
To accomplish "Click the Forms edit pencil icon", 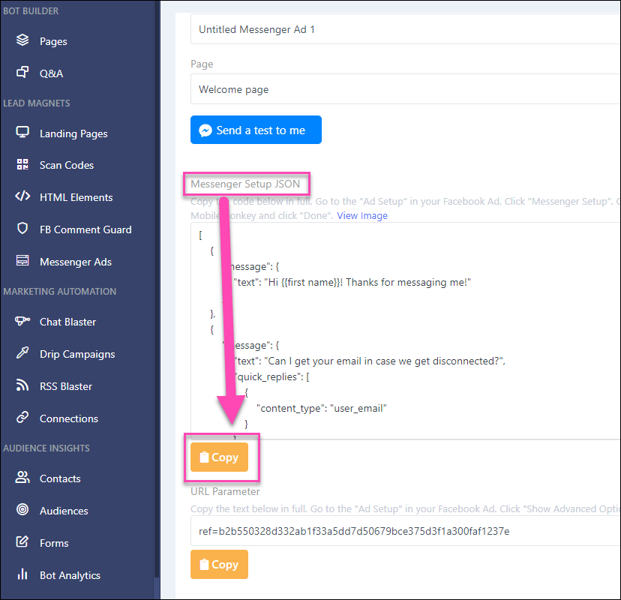I will 22,541.
